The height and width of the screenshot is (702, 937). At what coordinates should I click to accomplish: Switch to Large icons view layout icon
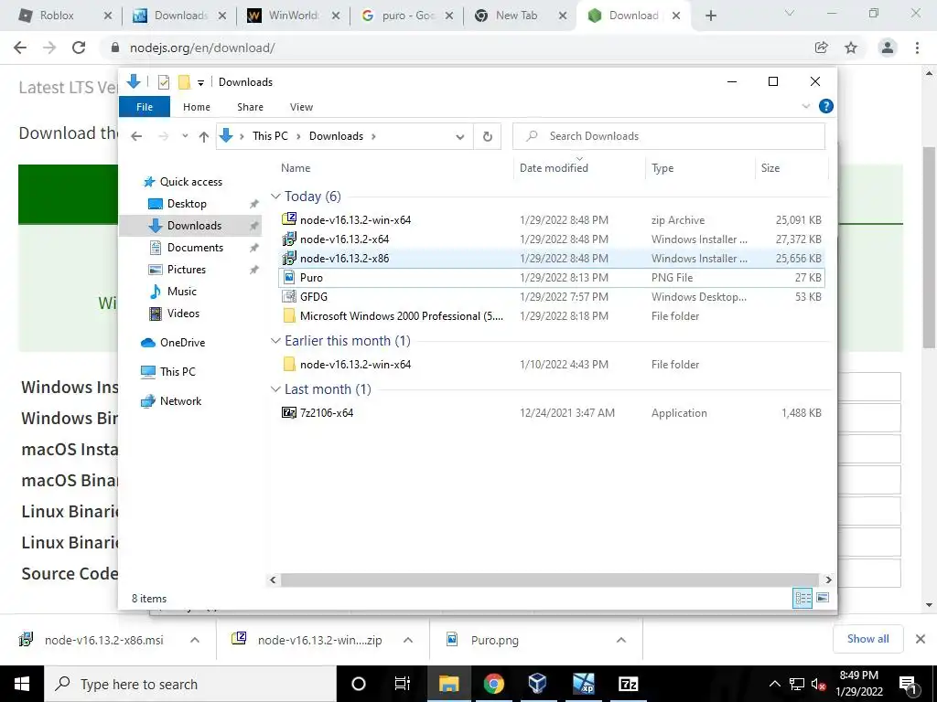[x=823, y=598]
